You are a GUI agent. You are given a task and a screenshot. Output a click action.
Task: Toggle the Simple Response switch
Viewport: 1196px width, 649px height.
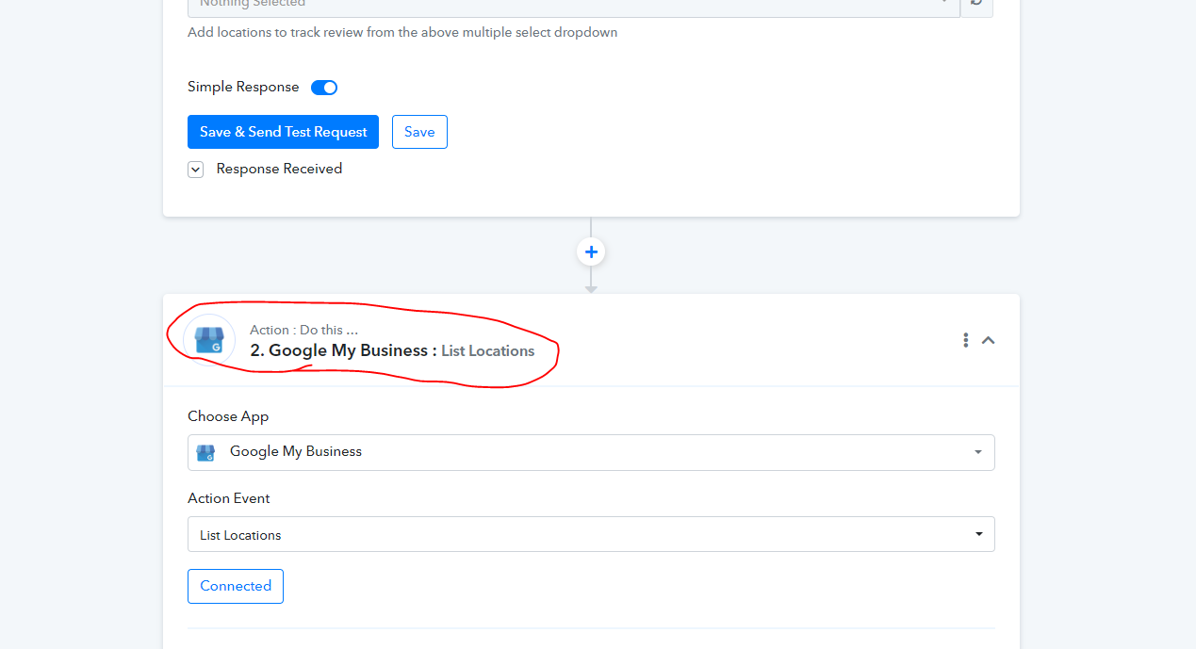[x=324, y=88]
